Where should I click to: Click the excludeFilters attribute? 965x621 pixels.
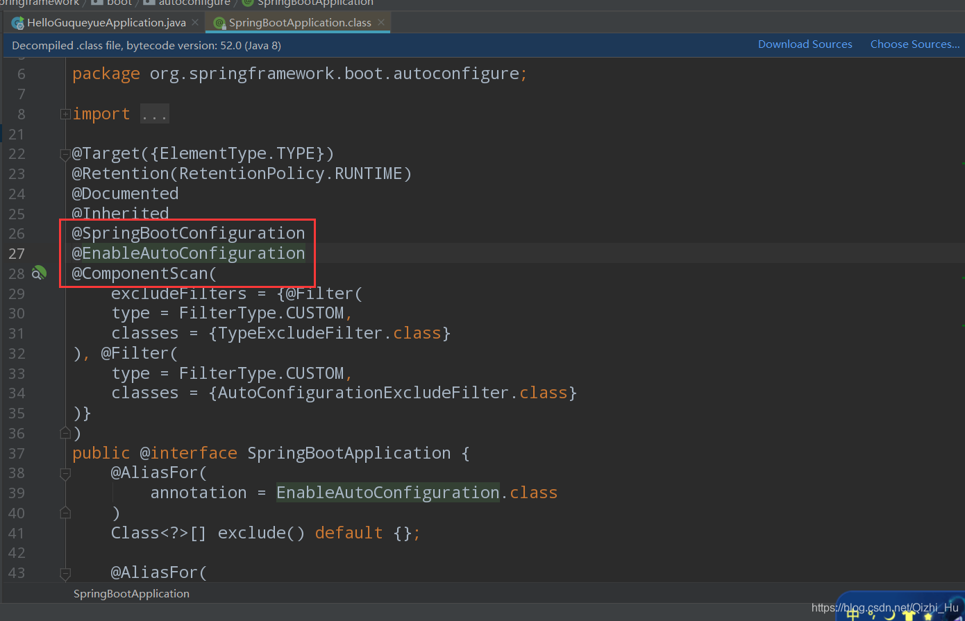point(179,294)
